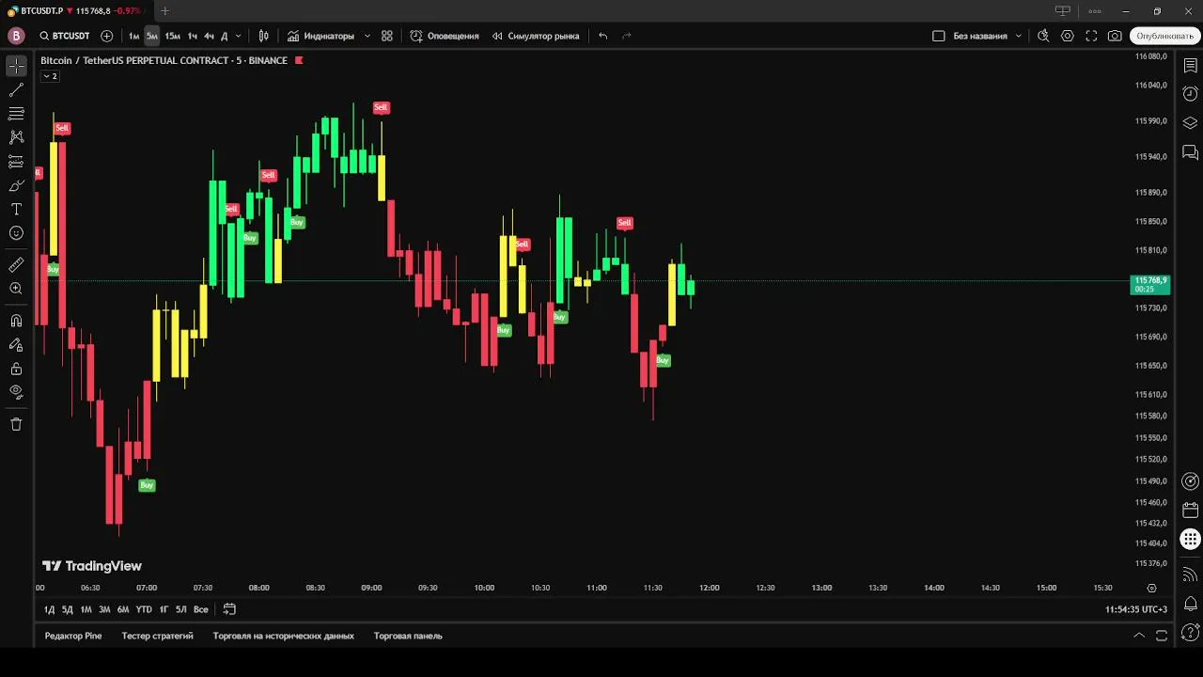Select the 5м timeframe
This screenshot has height=677, width=1203.
pyautogui.click(x=151, y=36)
